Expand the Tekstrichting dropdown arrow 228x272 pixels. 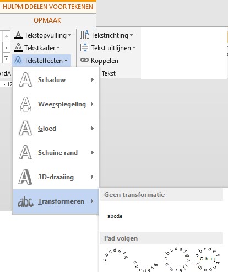(x=131, y=35)
